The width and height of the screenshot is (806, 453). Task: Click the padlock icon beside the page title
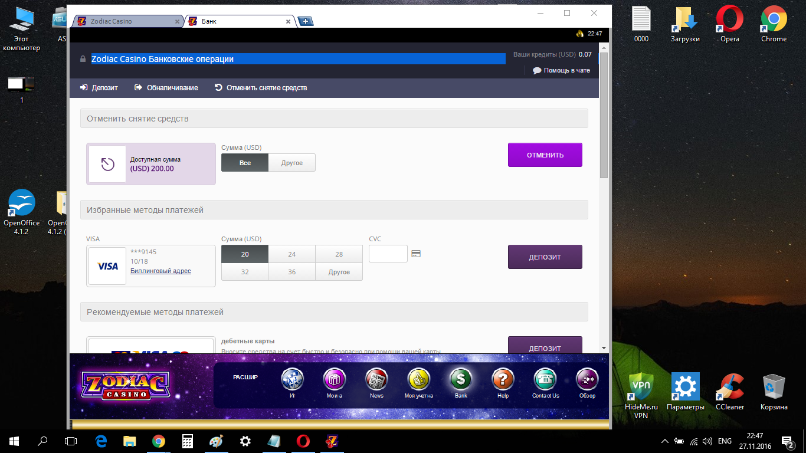(83, 59)
